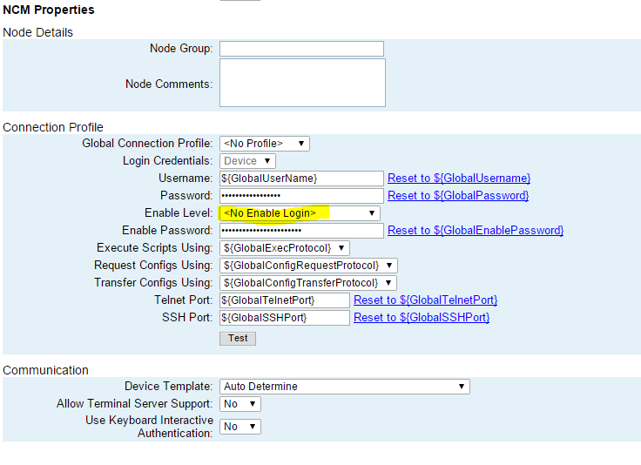Click the Password input field
This screenshot has width=641, height=465.
pyautogui.click(x=301, y=196)
